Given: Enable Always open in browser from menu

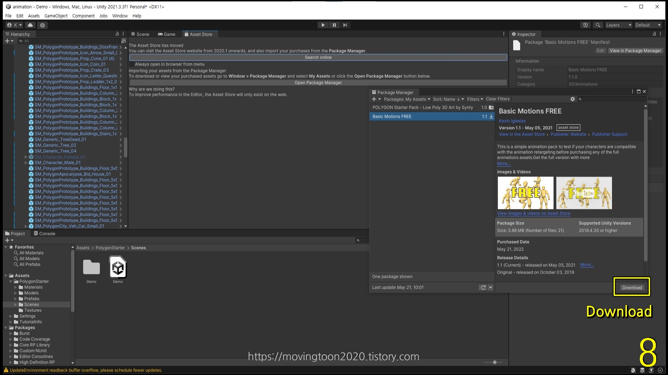Looking at the screenshot, I should [x=132, y=64].
